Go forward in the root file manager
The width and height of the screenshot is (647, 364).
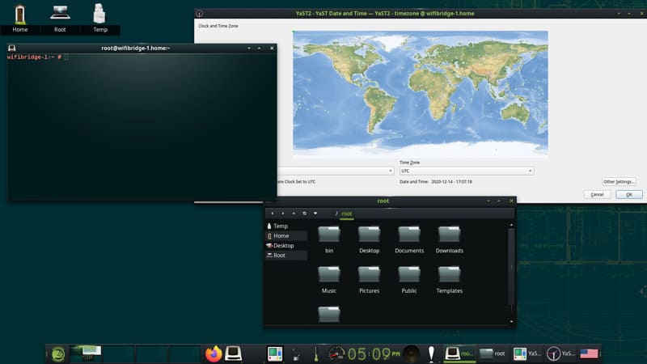[x=283, y=214]
